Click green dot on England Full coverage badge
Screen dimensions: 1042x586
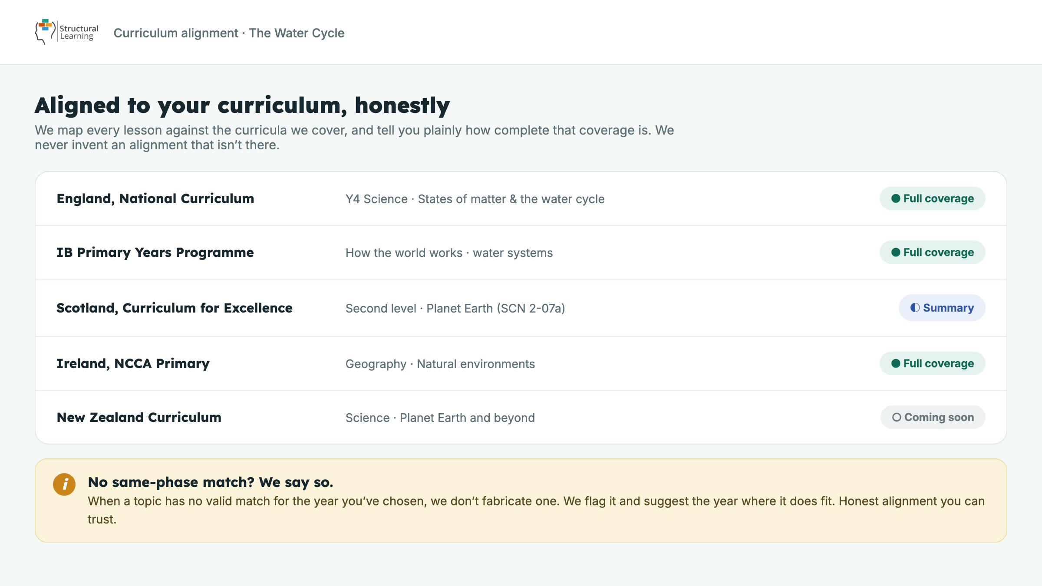point(895,198)
